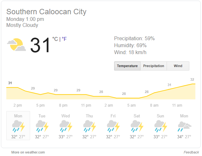
Task: Select Tuesday's thunderstorm forecast icon
Action: point(42,126)
